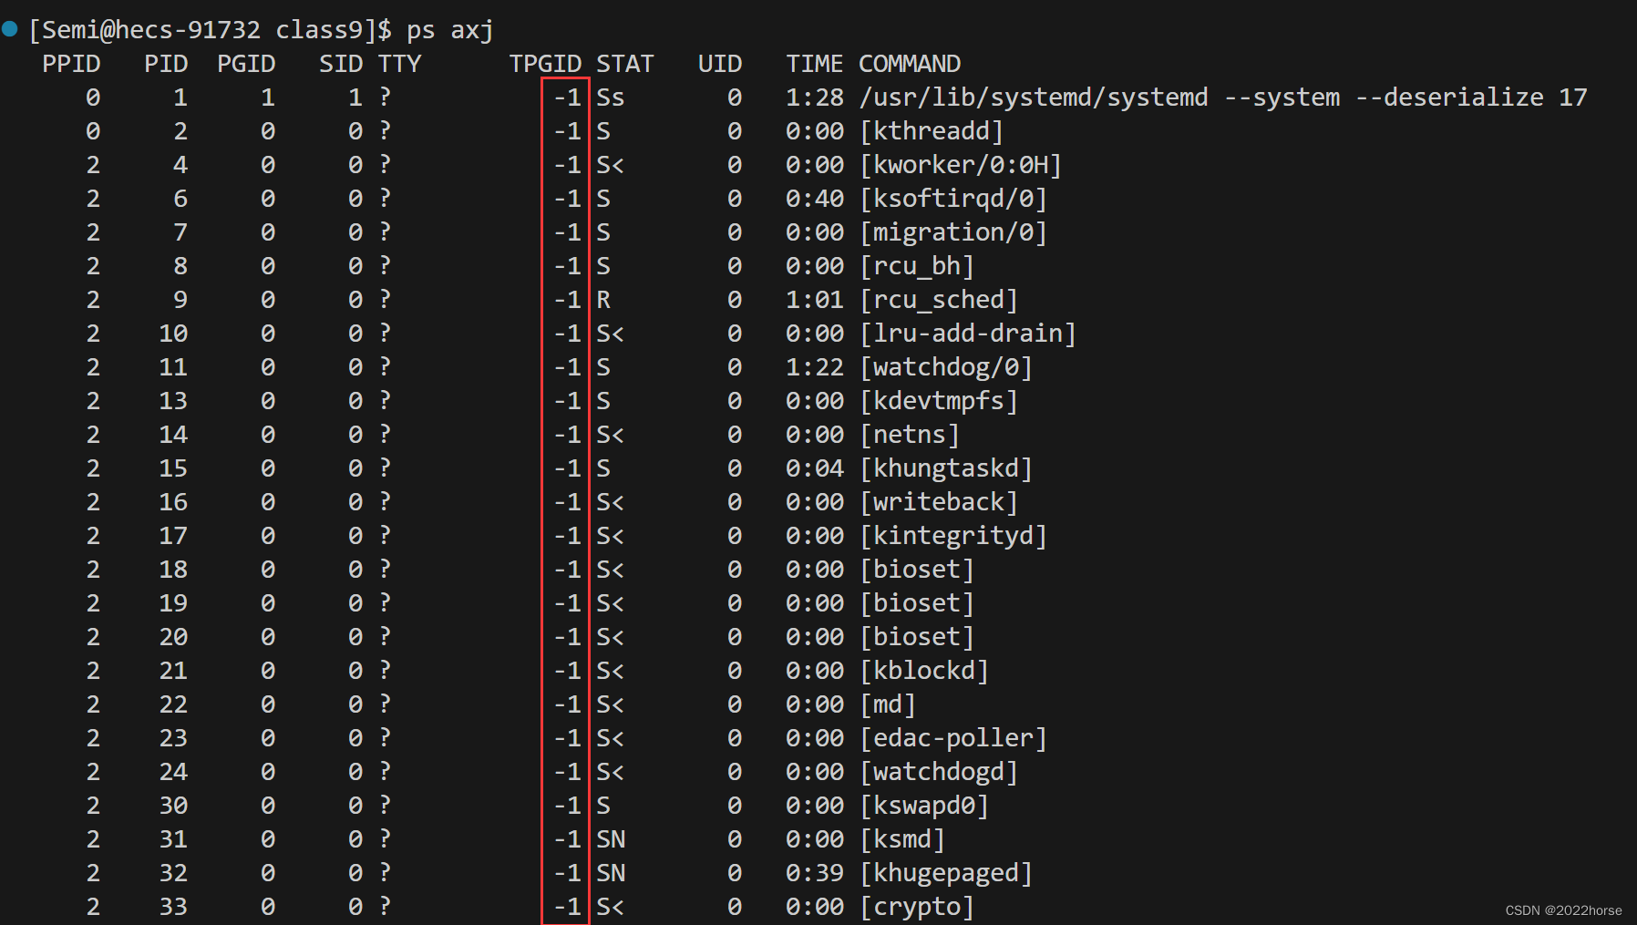Image resolution: width=1637 pixels, height=925 pixels.
Task: Click [bioset] in the PID 19 row
Action: (x=917, y=603)
